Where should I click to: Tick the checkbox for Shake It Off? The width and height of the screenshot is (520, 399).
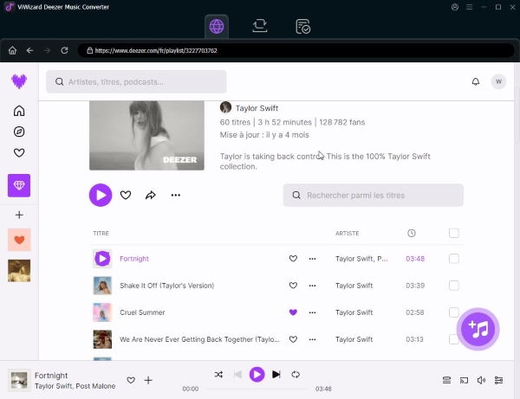454,286
